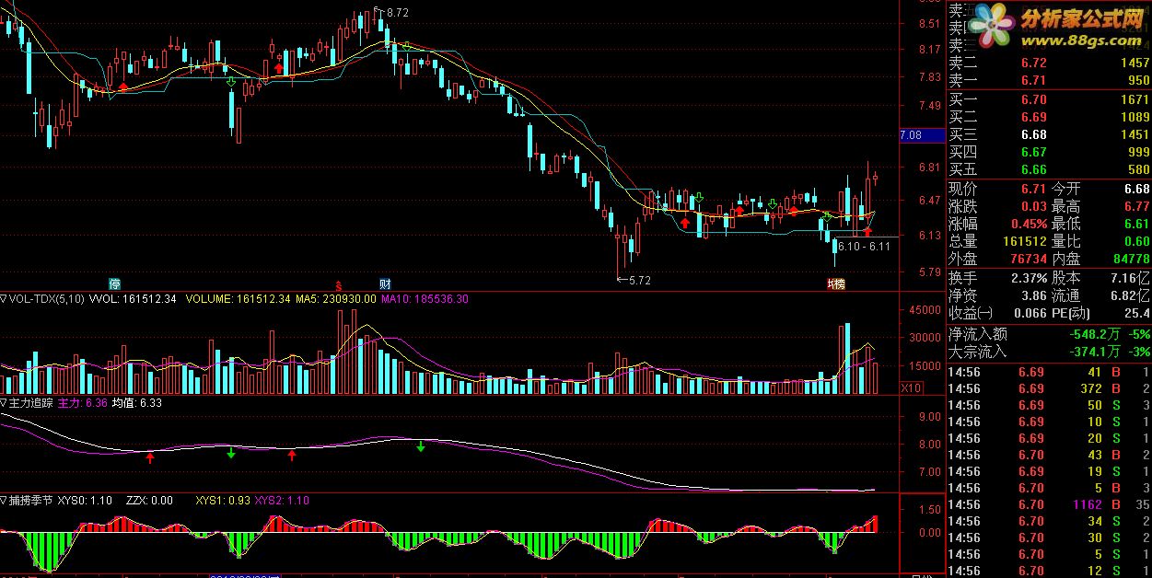The image size is (1152, 578).
Task: Click the 今开 6.68 value
Action: (x=1136, y=189)
